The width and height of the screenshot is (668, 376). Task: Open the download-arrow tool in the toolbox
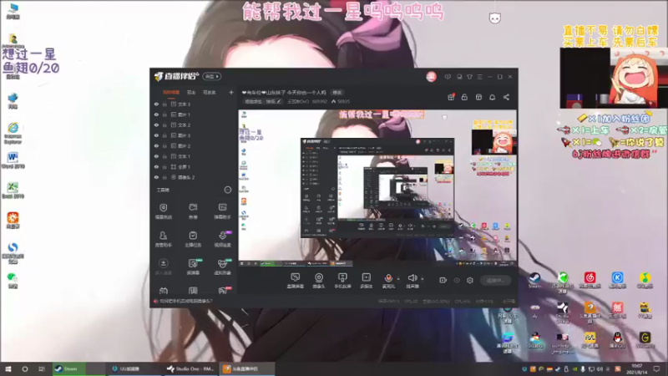pos(163,267)
